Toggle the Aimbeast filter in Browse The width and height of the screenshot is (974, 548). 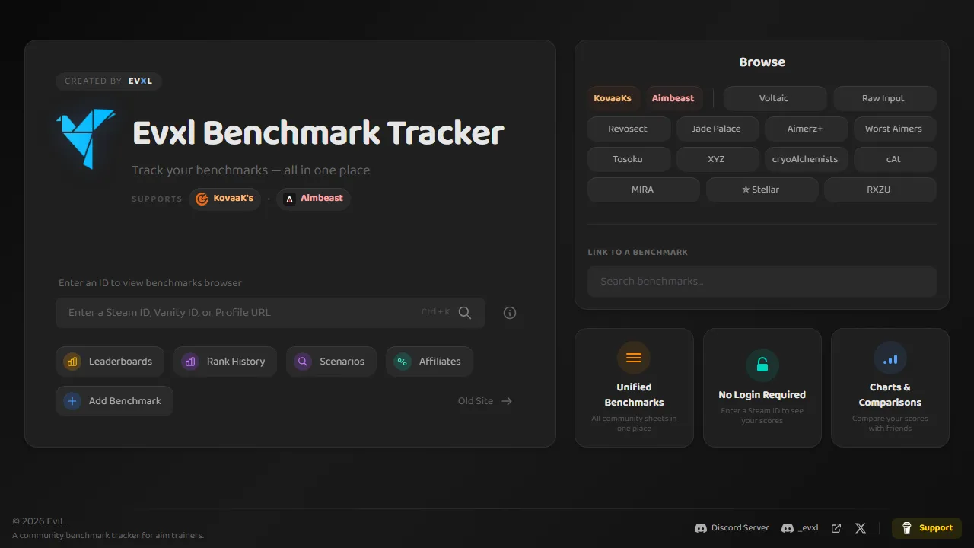(x=673, y=98)
